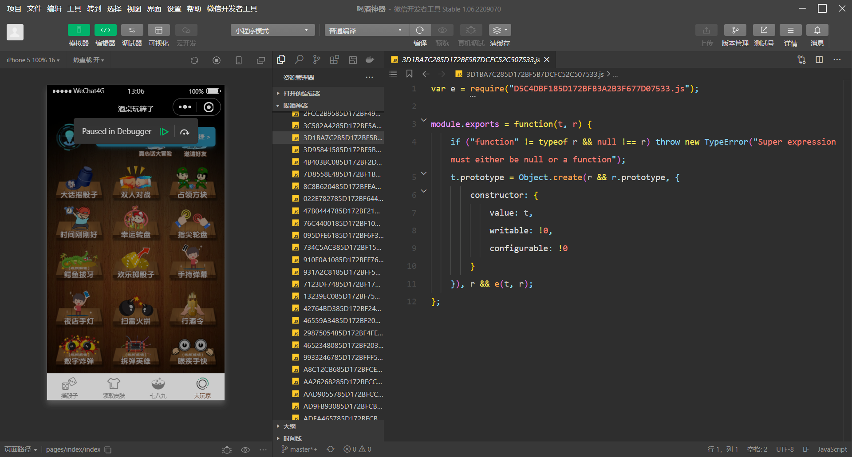
Task: Open the 幸运转盘 game in simulator
Action: (136, 223)
